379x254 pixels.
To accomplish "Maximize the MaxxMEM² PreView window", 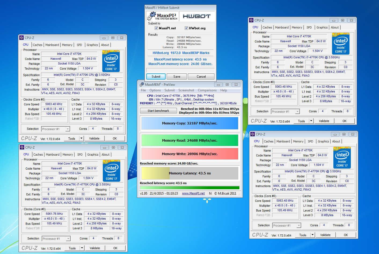I will (227, 85).
